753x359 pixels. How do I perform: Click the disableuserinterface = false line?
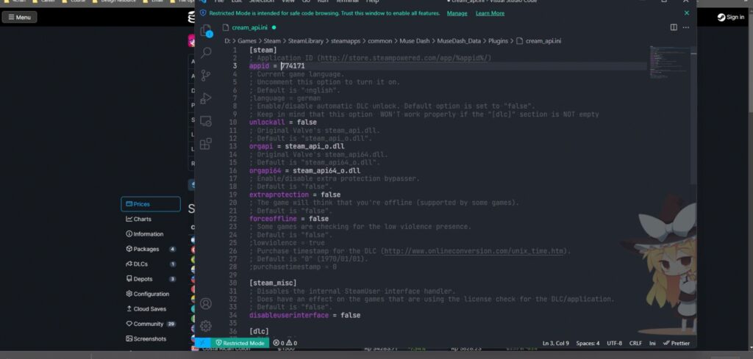point(304,316)
